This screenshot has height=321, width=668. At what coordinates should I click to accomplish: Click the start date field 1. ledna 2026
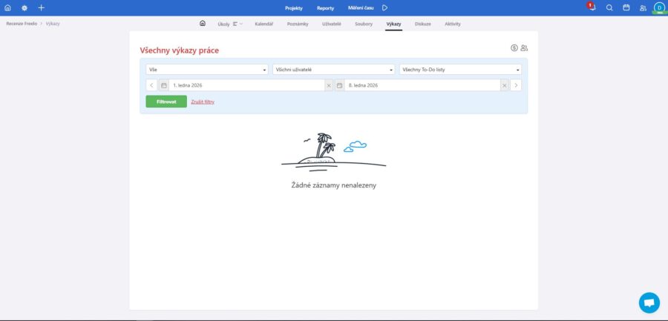(246, 85)
